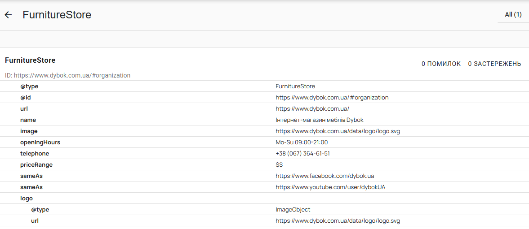This screenshot has height=229, width=529.
Task: Click the image row logo.svg URL value
Action: pyautogui.click(x=338, y=131)
